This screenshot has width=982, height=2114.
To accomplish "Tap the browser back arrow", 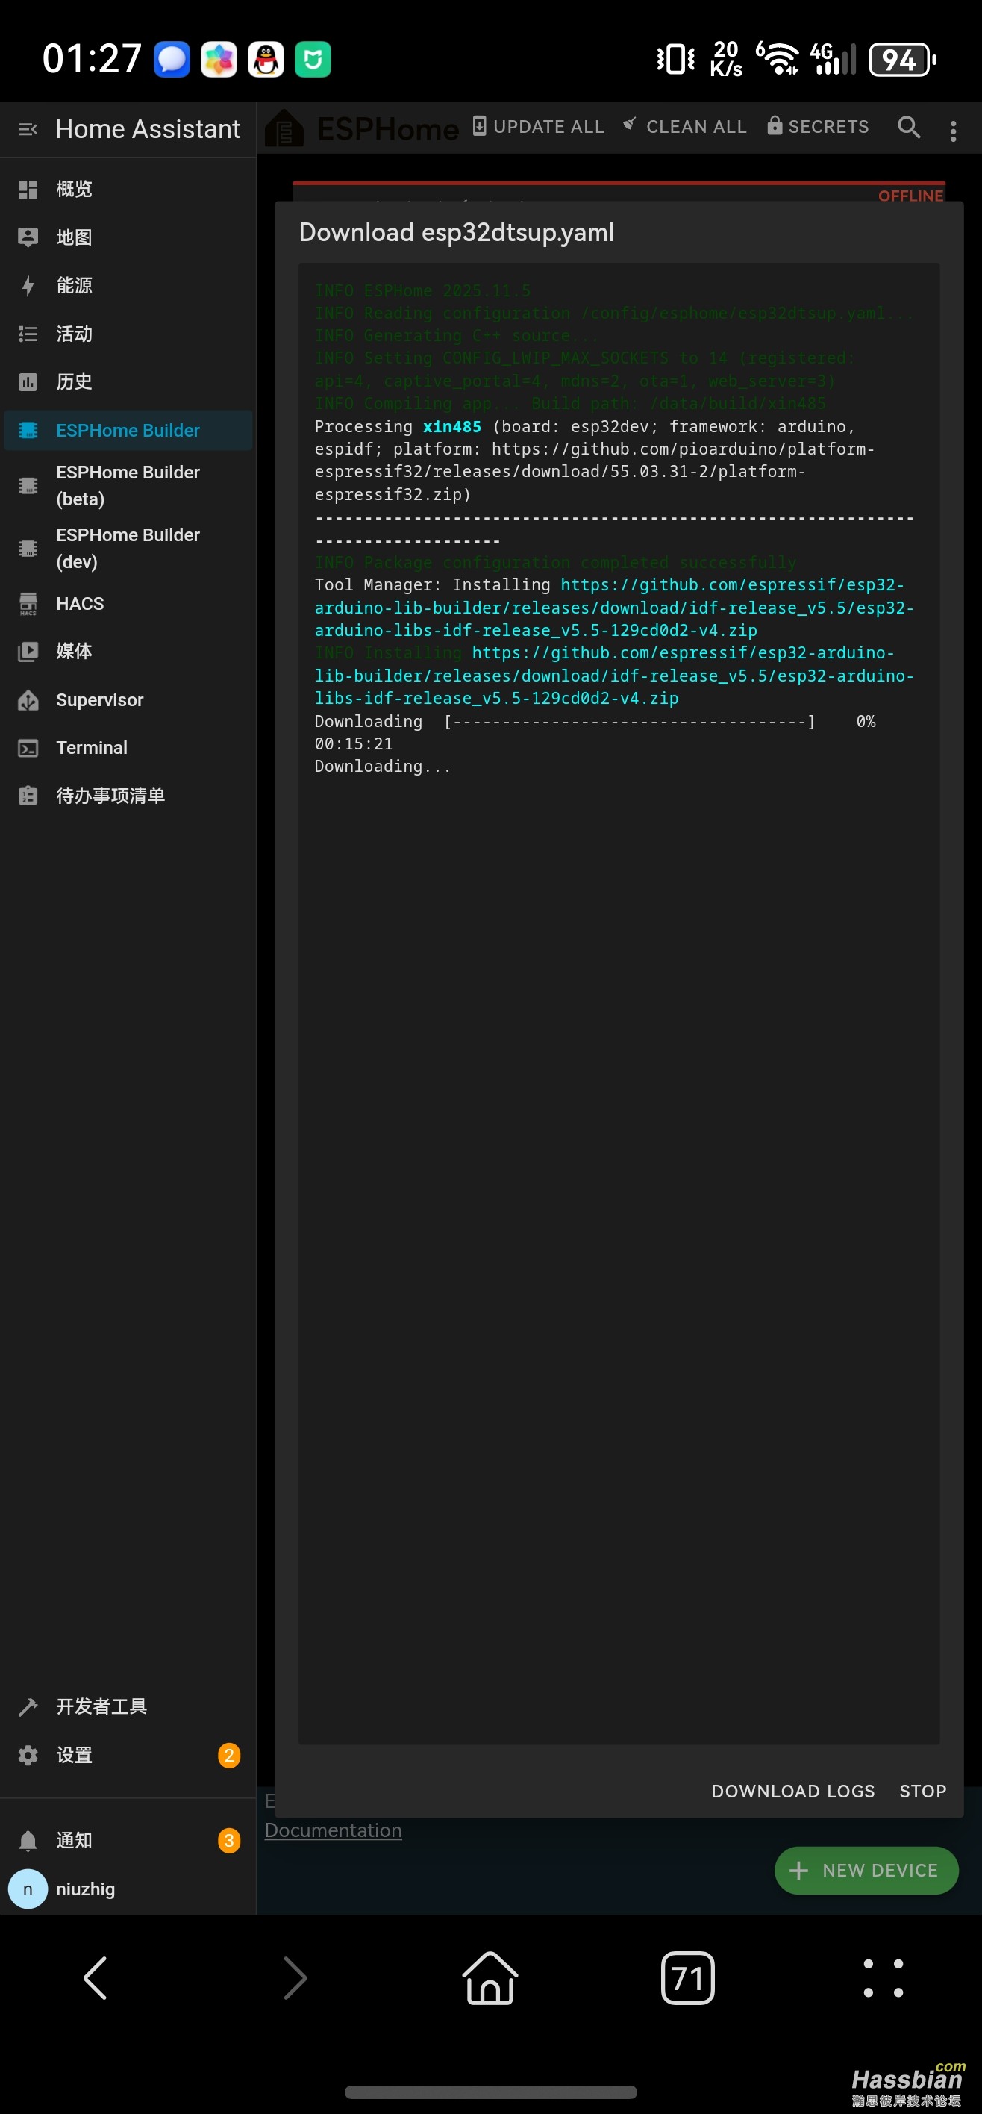I will [96, 1979].
